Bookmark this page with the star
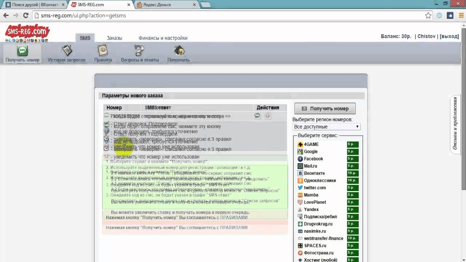 tap(429, 16)
